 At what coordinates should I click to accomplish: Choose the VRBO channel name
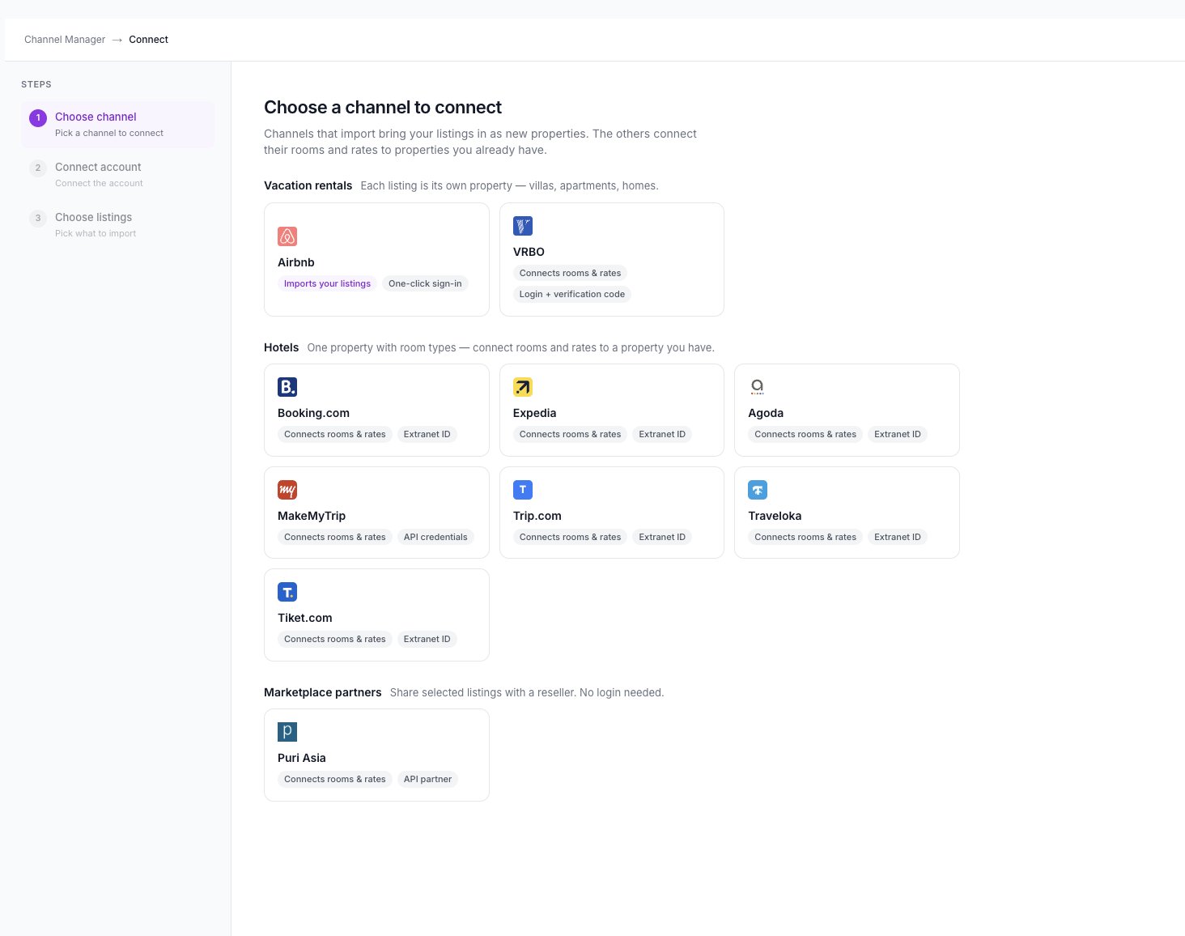click(529, 252)
